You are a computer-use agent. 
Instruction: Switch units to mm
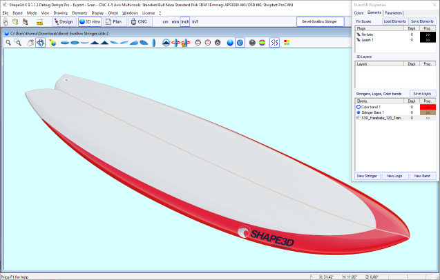[x=175, y=22]
